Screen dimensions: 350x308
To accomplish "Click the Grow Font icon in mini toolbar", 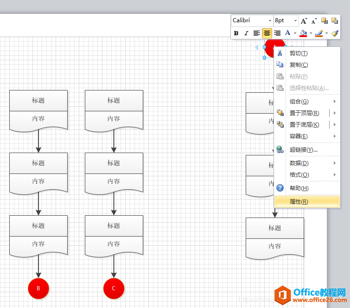I will pos(304,21).
